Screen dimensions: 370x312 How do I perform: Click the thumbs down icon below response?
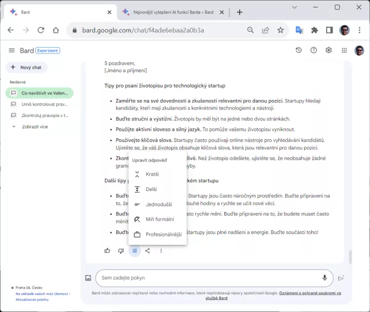(x=121, y=251)
